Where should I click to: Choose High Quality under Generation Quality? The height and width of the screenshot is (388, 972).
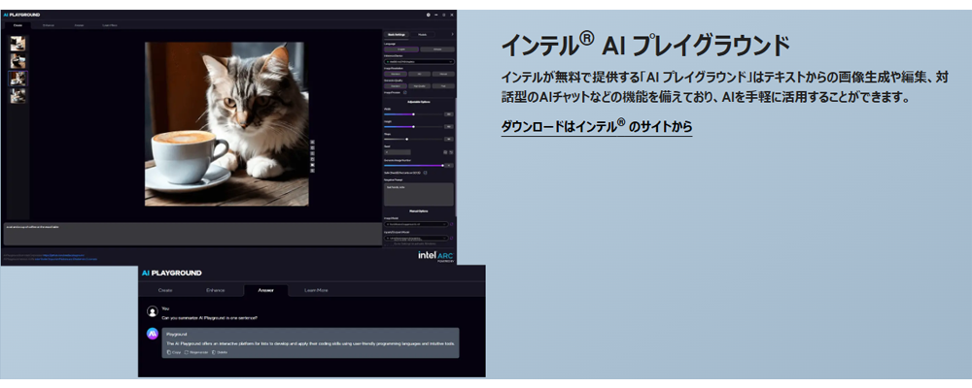[x=419, y=86]
